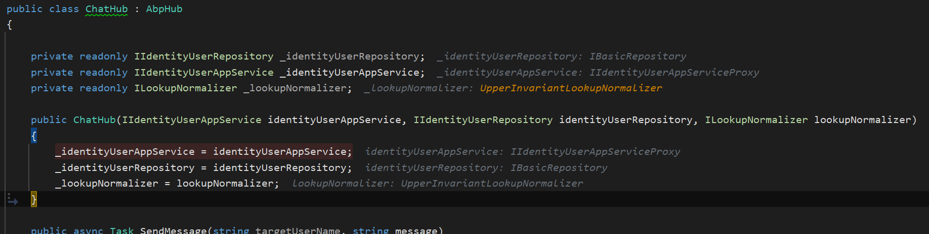Click the class keyword in the class declaration
The image size is (929, 234).
pyautogui.click(x=64, y=9)
